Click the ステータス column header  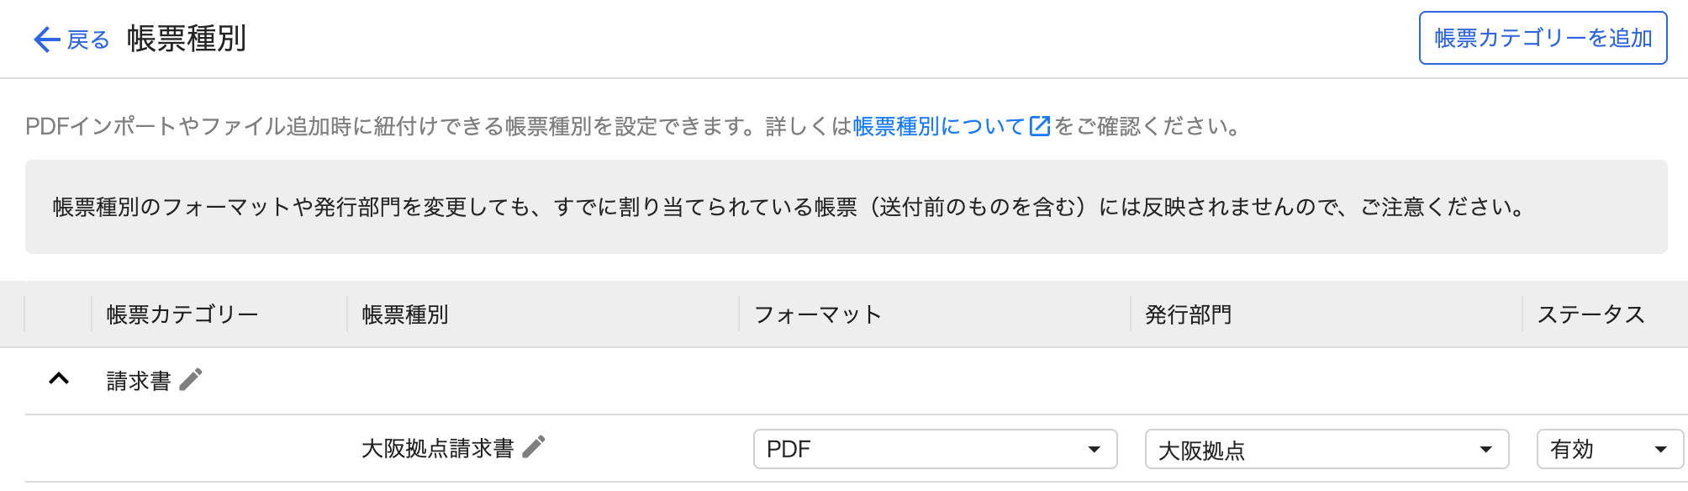point(1590,314)
